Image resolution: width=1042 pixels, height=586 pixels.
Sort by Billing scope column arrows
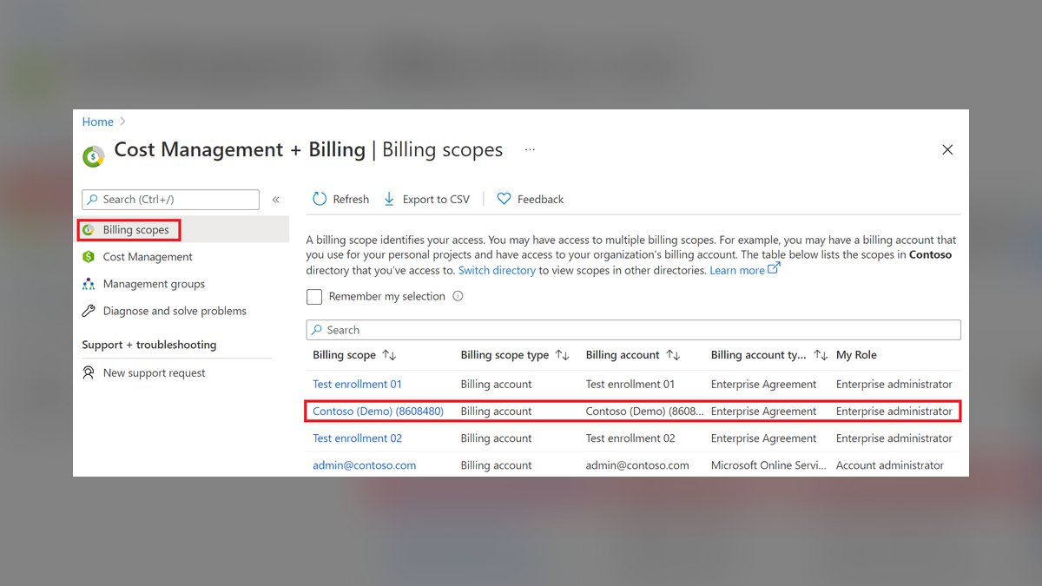[389, 355]
